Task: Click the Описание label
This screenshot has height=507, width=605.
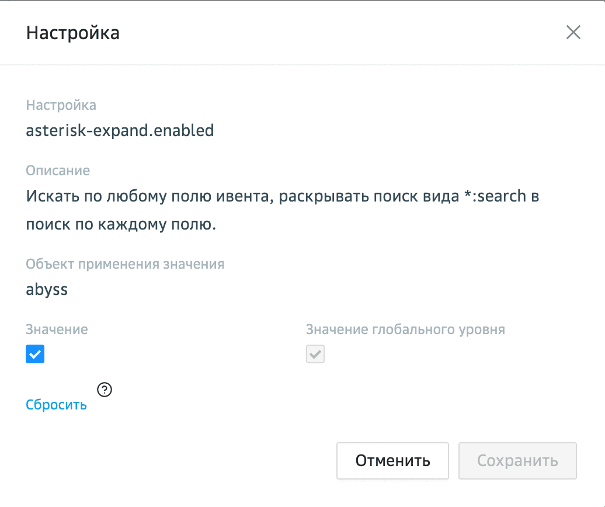Action: (x=58, y=171)
